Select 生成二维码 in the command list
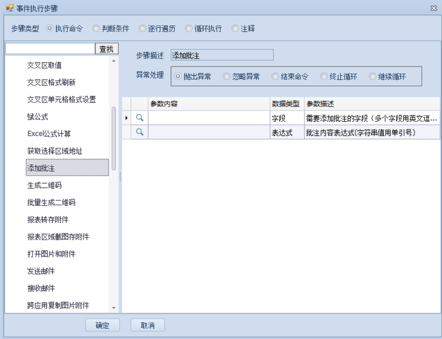This screenshot has height=339, width=442. coord(44,185)
